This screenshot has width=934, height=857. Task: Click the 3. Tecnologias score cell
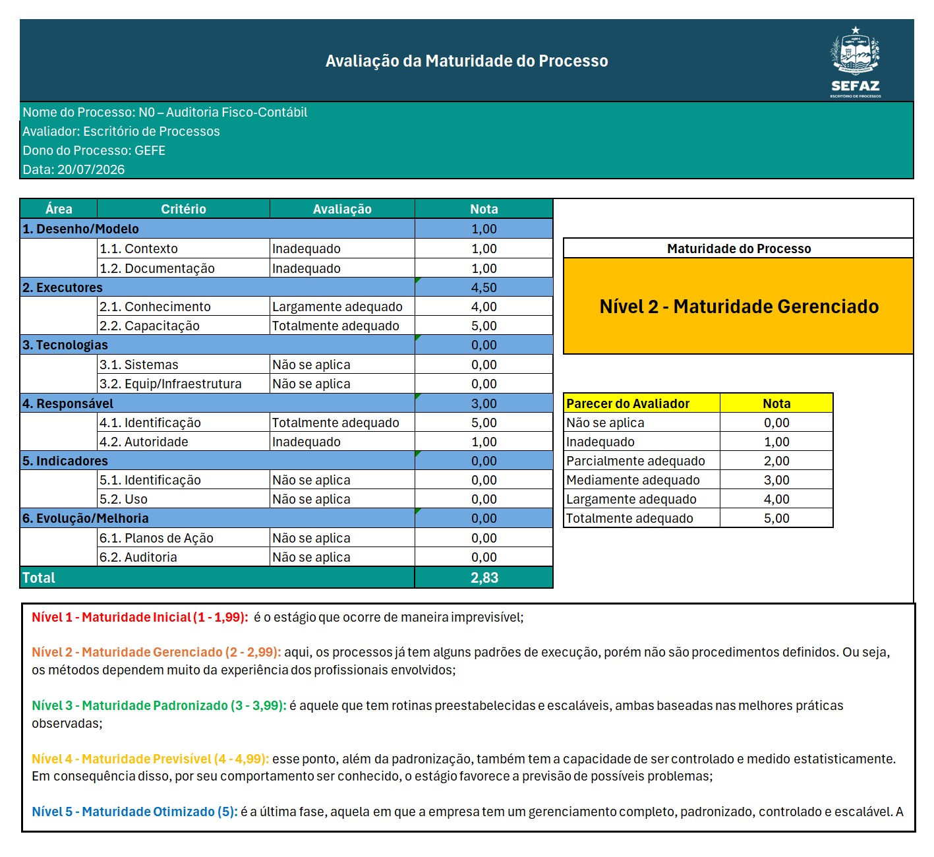(x=484, y=345)
